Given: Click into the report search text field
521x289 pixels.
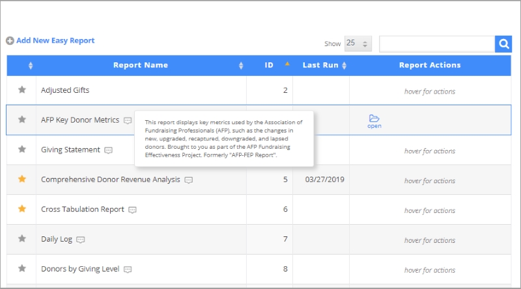Looking at the screenshot, I should click(437, 44).
